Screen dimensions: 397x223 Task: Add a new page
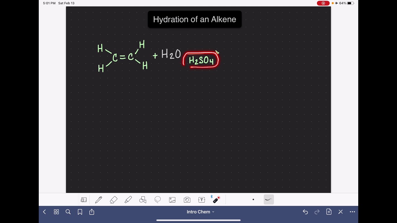pyautogui.click(x=329, y=212)
